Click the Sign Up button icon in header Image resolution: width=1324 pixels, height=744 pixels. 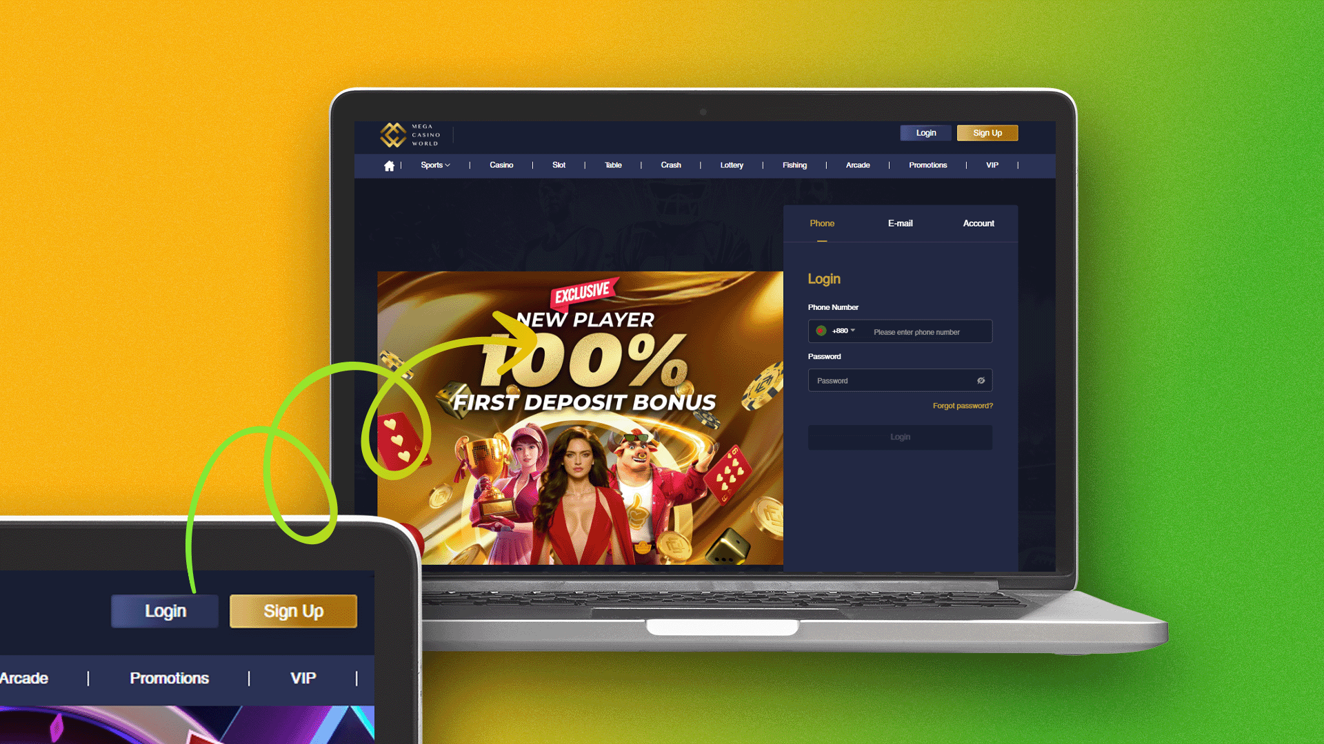pyautogui.click(x=987, y=133)
